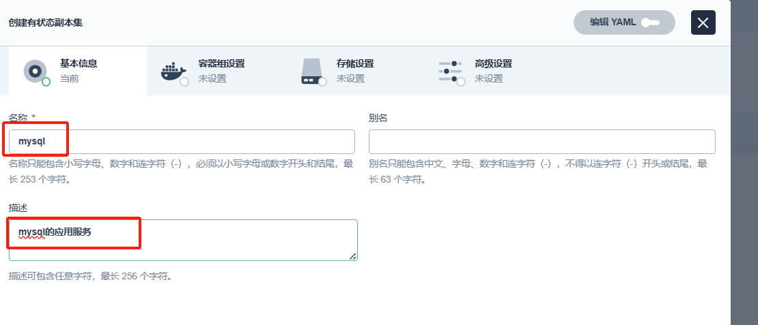Click the 别名 field label
The height and width of the screenshot is (325, 758).
tap(378, 118)
